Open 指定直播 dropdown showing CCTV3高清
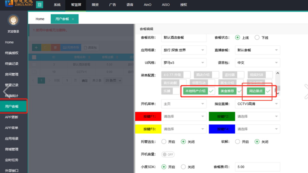The image size is (308, 173). point(258,104)
